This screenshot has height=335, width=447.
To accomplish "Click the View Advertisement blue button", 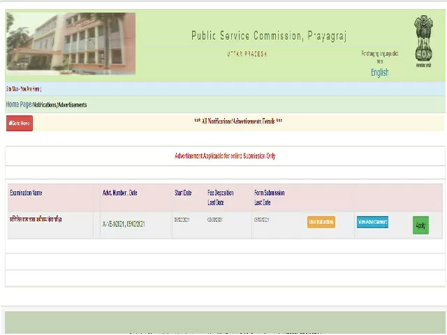I will 372,222.
